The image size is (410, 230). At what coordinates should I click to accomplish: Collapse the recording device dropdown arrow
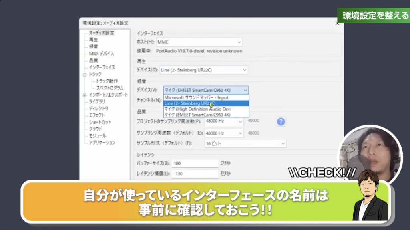pos(245,90)
